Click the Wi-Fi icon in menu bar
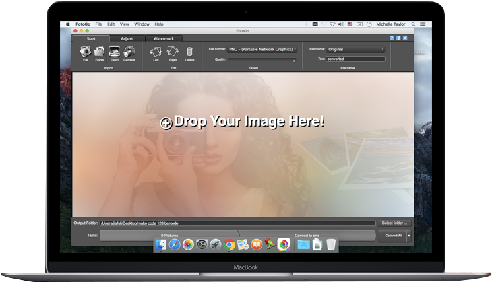The height and width of the screenshot is (282, 492). pyautogui.click(x=332, y=24)
